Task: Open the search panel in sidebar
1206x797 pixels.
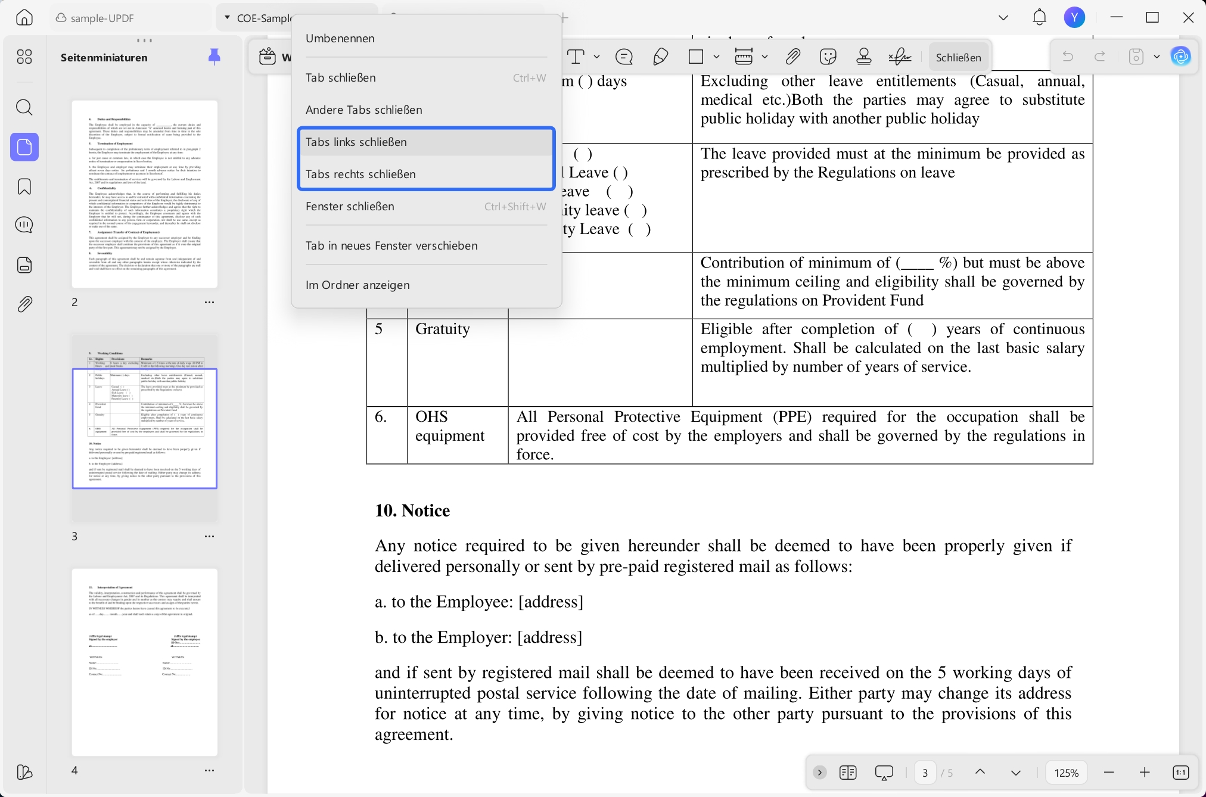Action: tap(24, 108)
